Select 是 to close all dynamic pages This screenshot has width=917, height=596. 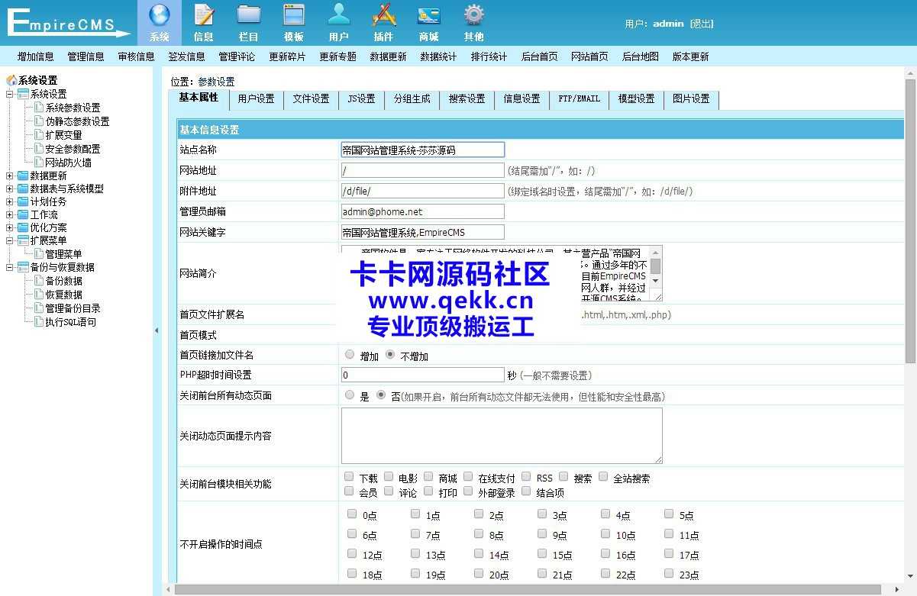pos(350,395)
